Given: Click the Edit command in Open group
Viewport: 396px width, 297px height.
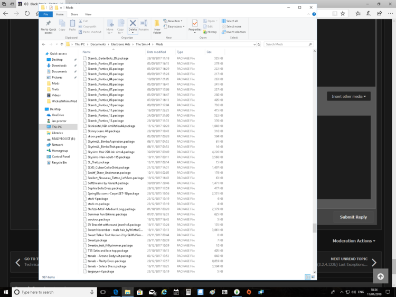Looking at the screenshot, I should coord(208,26).
